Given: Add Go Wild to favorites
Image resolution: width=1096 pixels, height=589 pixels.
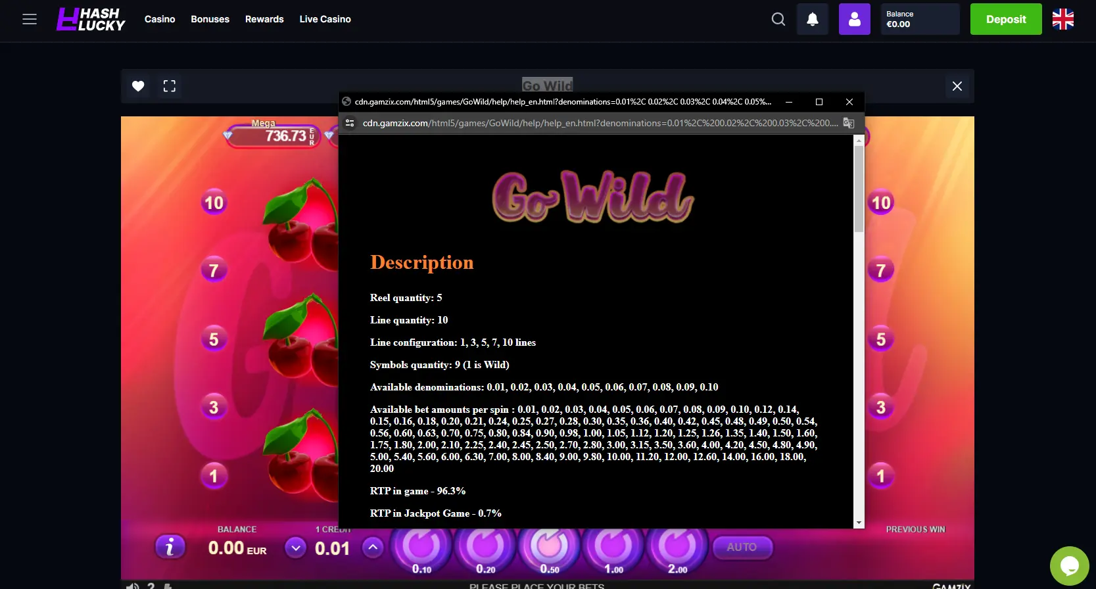Looking at the screenshot, I should (x=138, y=86).
